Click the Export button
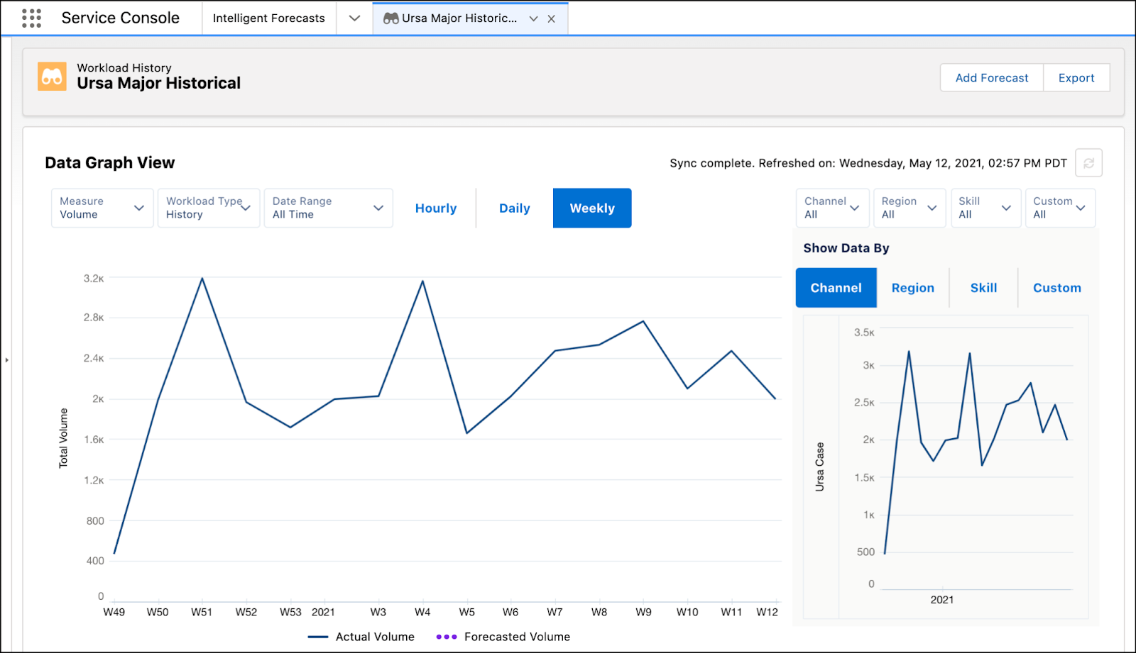This screenshot has height=653, width=1136. 1076,78
